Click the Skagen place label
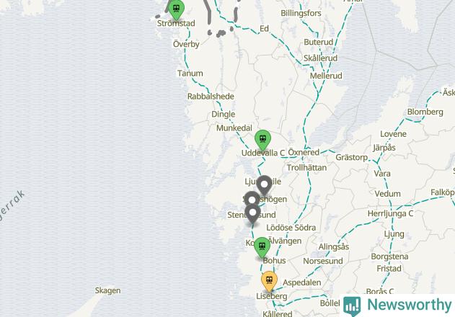Screen dimensions: 455x317 click(x=107, y=290)
